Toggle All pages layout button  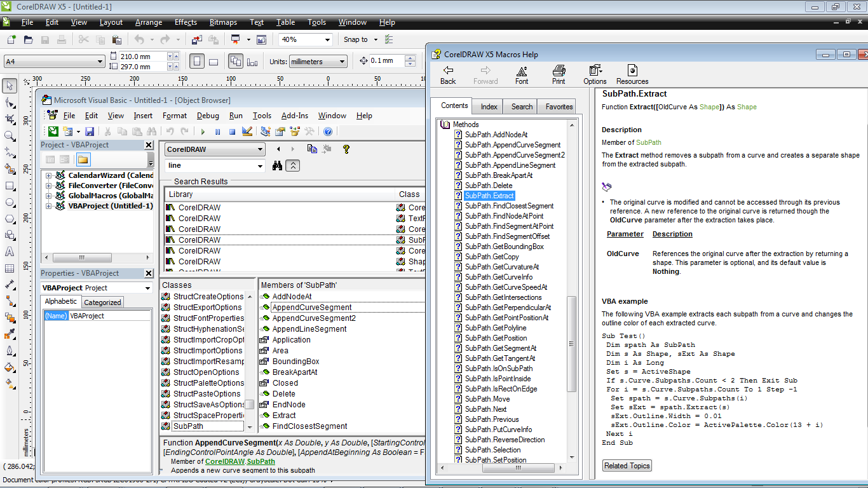pyautogui.click(x=236, y=62)
